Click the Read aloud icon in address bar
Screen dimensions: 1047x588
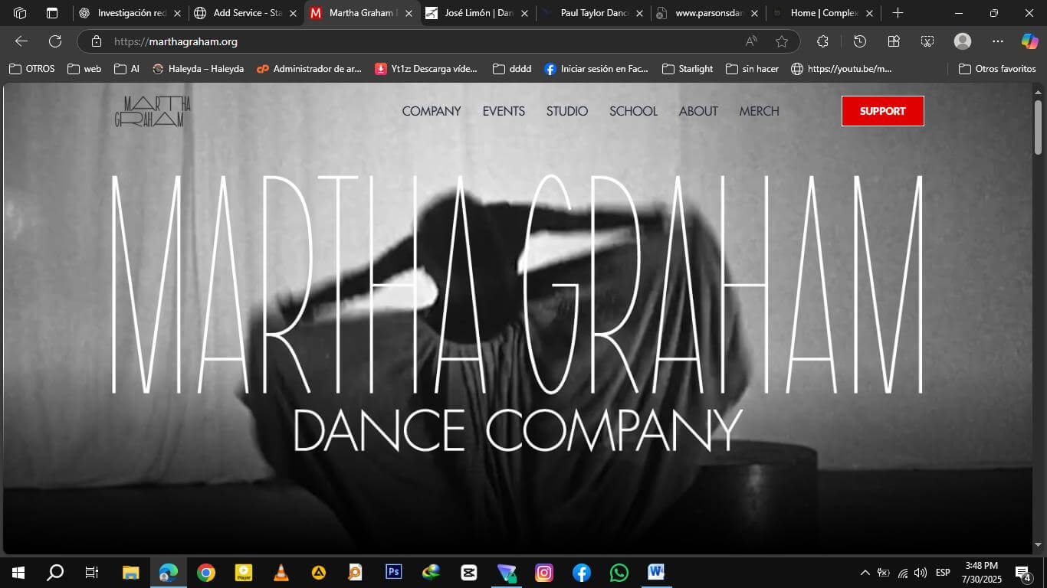point(751,41)
